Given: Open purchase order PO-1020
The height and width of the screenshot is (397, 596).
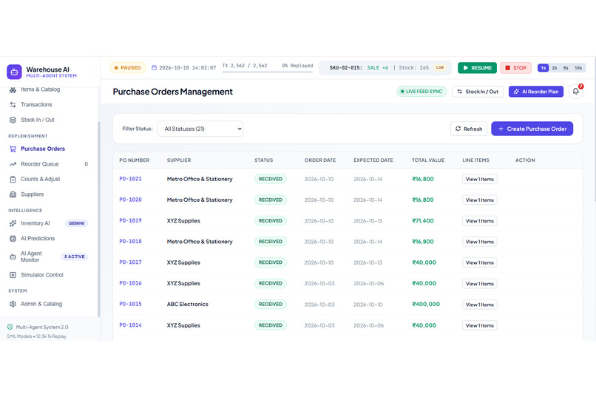Looking at the screenshot, I should click(x=130, y=200).
